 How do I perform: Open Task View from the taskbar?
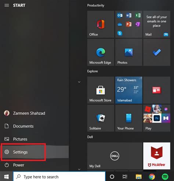[x=125, y=177]
